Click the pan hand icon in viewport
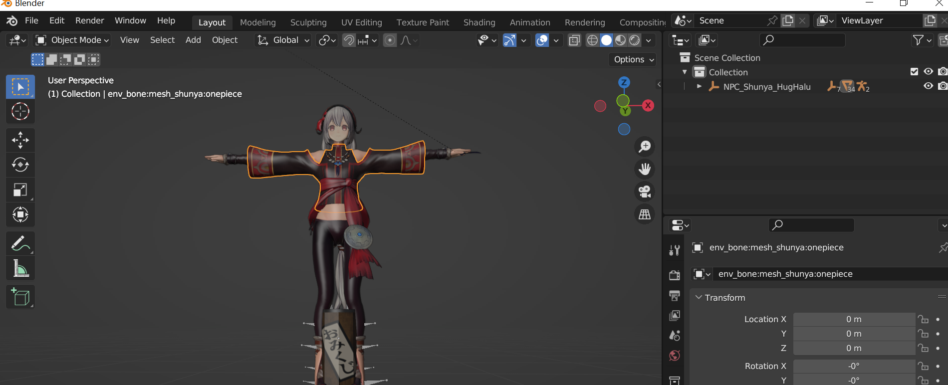Screen dimensions: 948x385 (x=645, y=169)
